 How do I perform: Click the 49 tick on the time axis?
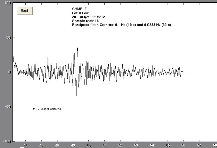(73, 145)
